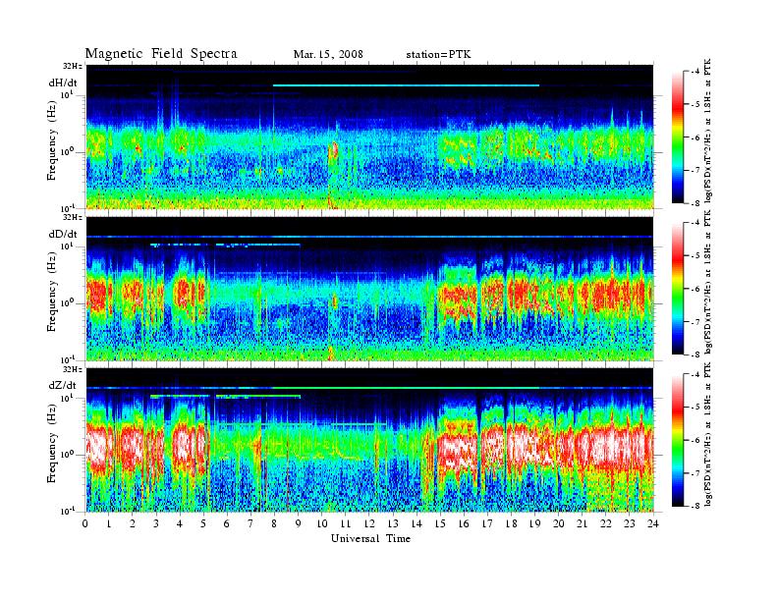The image size is (778, 601).
Task: Click the "13" tick on the Universal Time axis
Action: point(393,524)
